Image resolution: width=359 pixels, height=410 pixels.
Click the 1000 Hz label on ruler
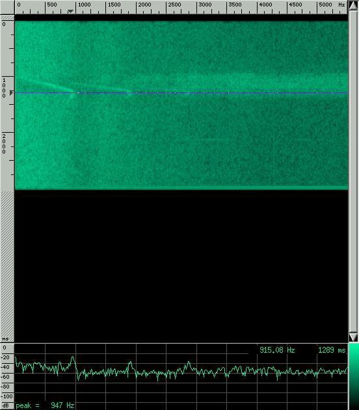click(x=85, y=5)
